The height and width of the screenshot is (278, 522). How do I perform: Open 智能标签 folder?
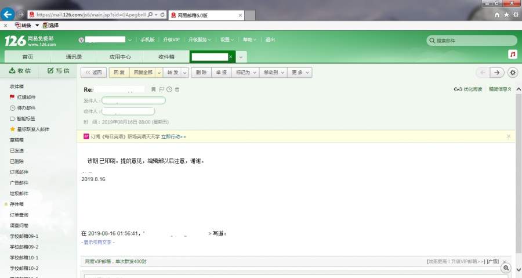26,118
